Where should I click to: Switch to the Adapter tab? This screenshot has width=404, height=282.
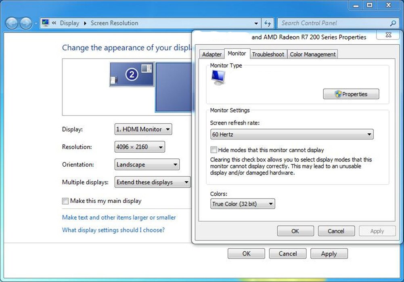click(212, 54)
